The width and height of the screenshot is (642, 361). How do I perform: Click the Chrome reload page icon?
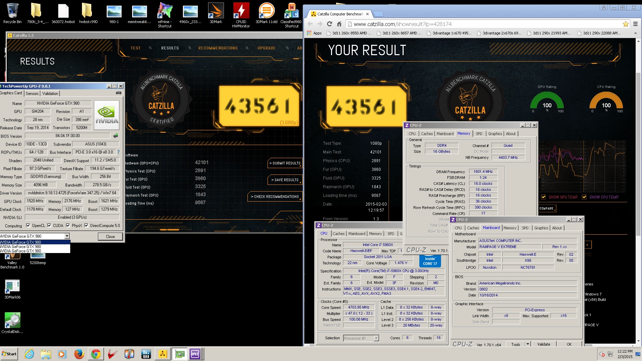click(329, 24)
